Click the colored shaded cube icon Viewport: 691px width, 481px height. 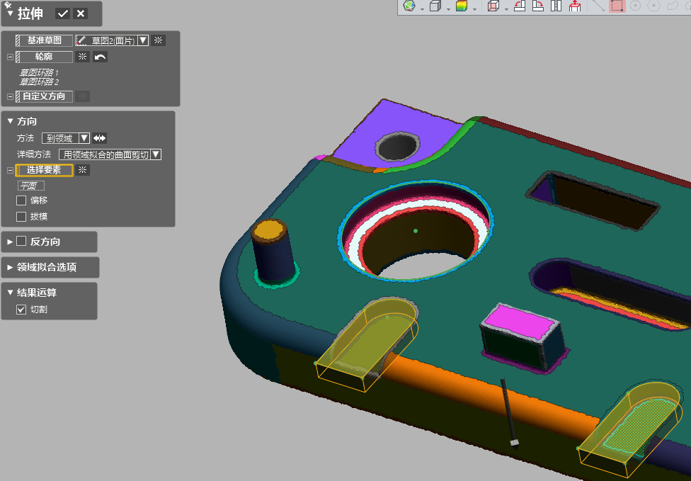[462, 6]
